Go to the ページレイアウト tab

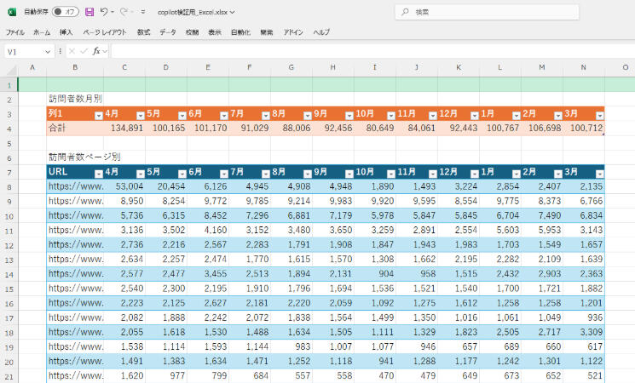[x=105, y=32]
